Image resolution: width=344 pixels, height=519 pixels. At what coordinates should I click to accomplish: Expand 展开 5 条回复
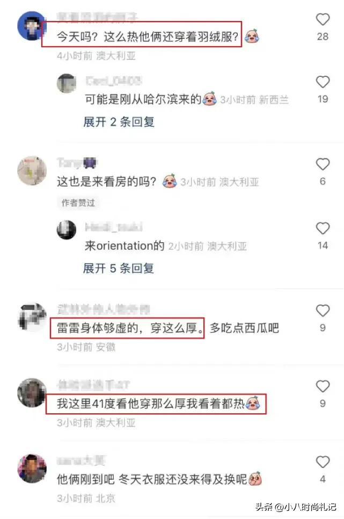coord(119,268)
